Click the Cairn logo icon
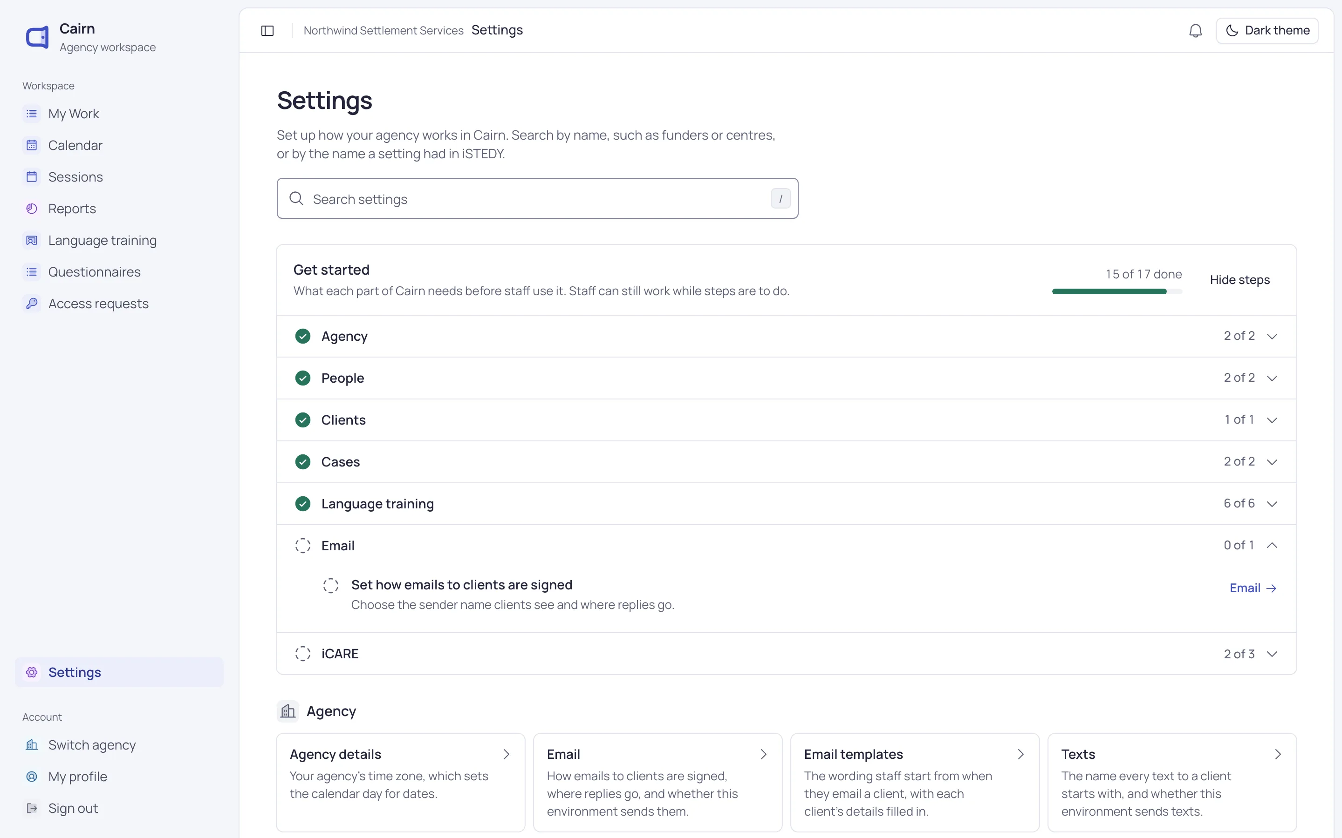Screen dimensions: 1342x838 (x=37, y=38)
